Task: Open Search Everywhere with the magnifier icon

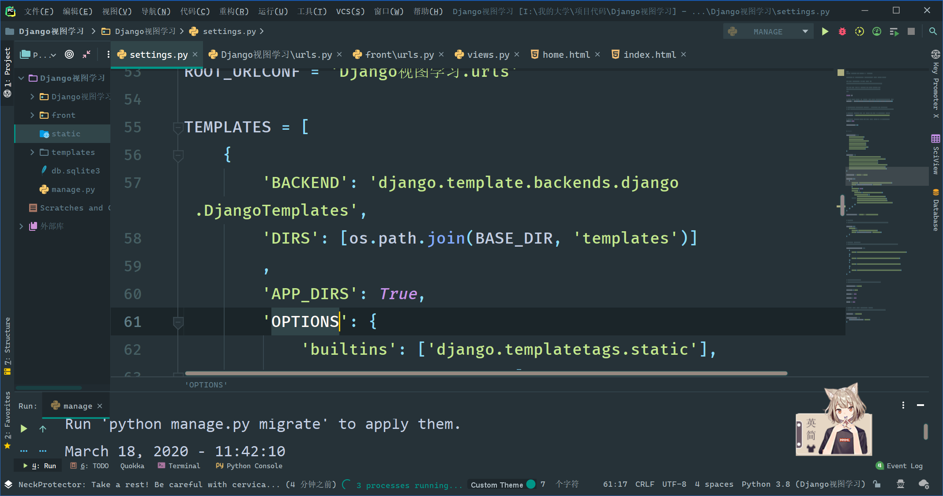Action: click(933, 31)
